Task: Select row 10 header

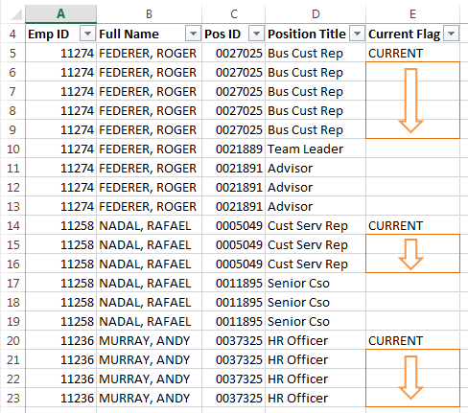Action: (12, 149)
